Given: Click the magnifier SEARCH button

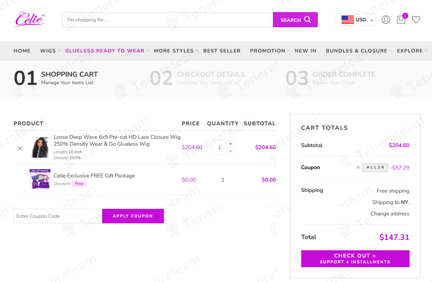Looking at the screenshot, I should pyautogui.click(x=295, y=20).
